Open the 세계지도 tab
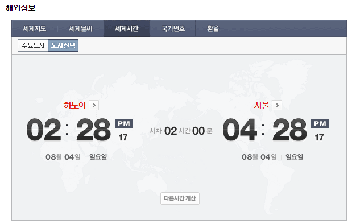The height and width of the screenshot is (224, 356). pos(35,28)
